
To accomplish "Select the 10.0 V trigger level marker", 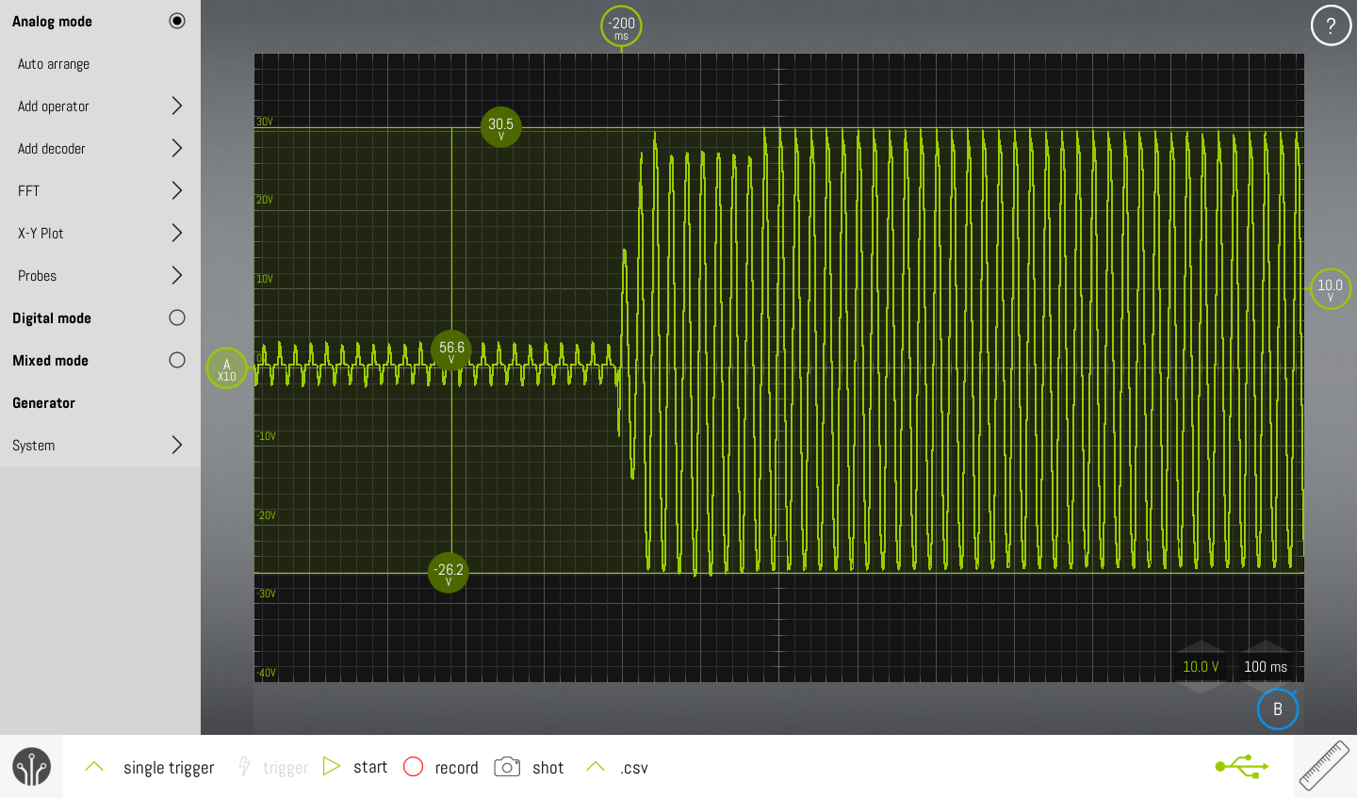I will tap(1331, 288).
